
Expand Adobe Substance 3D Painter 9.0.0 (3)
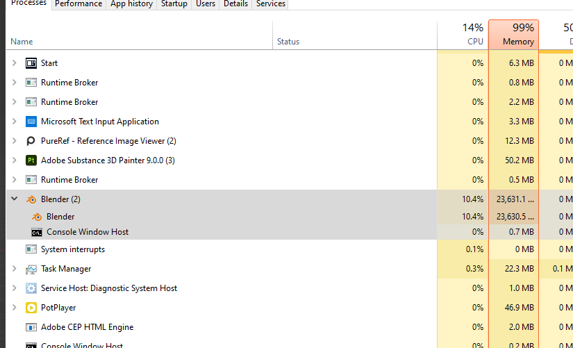15,160
